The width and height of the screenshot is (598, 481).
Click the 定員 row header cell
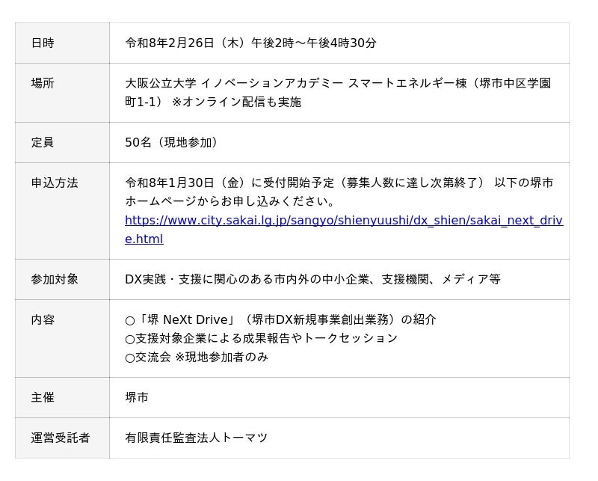click(x=43, y=142)
